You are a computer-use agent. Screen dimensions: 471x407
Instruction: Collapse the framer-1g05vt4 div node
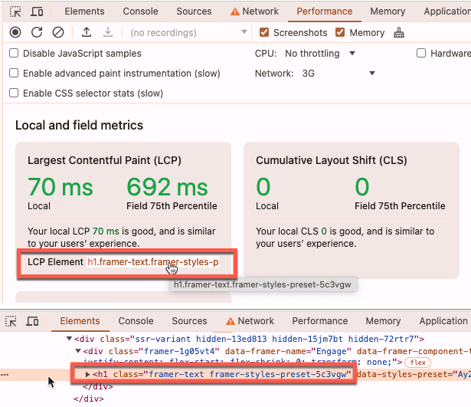pos(78,351)
